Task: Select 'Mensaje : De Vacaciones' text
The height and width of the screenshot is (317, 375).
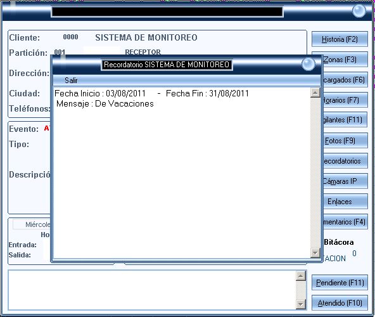Action: point(105,104)
